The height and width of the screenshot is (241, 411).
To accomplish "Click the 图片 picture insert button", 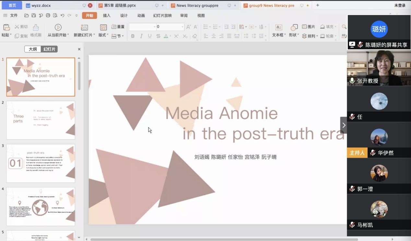I will (309, 27).
